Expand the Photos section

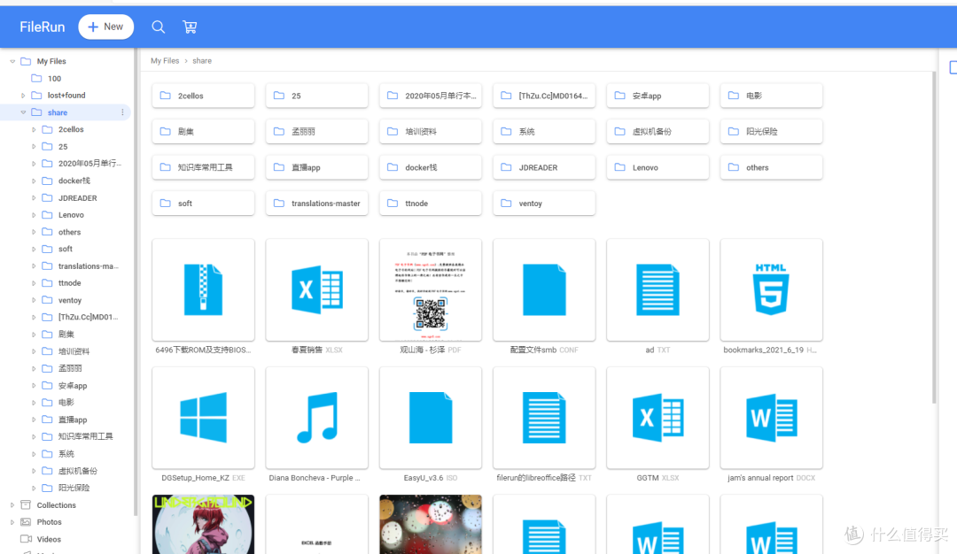(x=12, y=522)
